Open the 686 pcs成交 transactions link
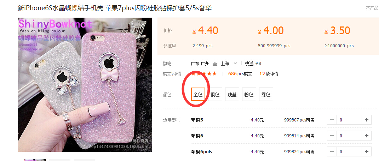 point(240,74)
